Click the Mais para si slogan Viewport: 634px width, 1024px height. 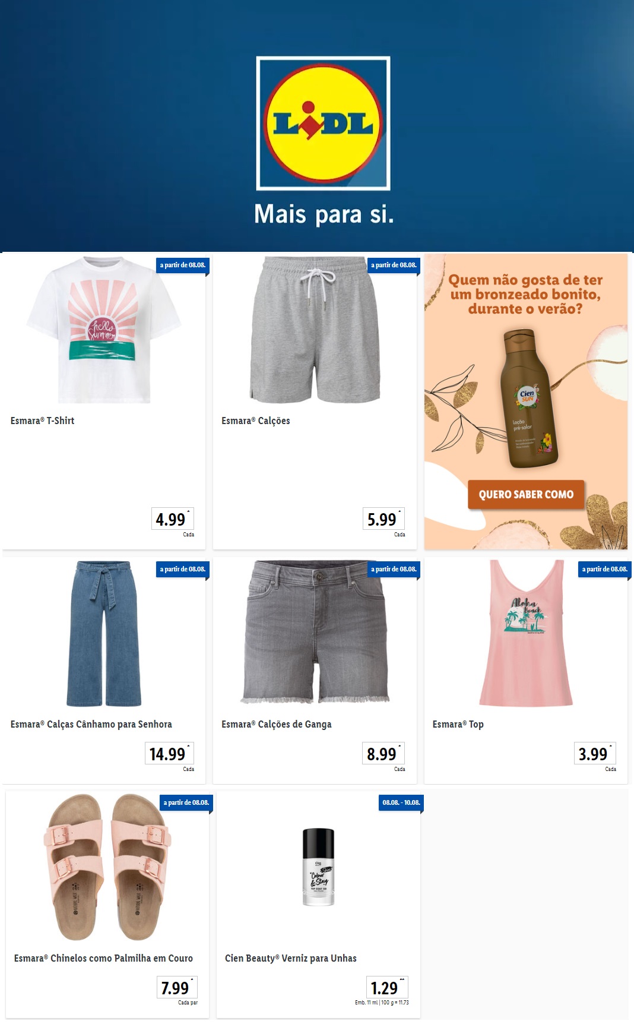(x=324, y=214)
